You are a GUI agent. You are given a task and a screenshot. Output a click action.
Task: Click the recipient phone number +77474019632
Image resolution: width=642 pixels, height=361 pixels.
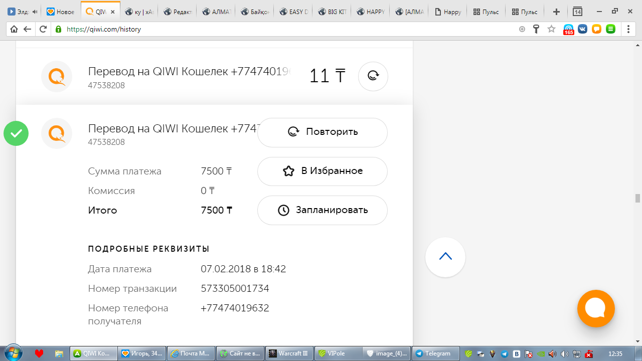[235, 308]
